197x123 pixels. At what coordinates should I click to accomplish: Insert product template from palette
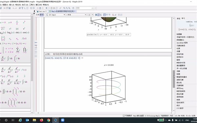[x=25, y=50]
